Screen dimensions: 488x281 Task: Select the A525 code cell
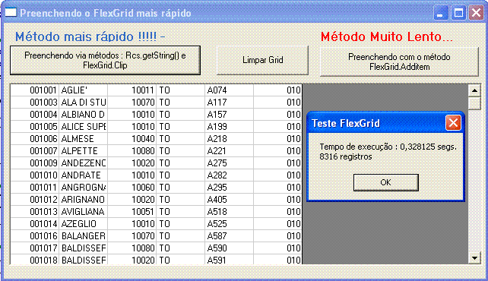point(229,224)
